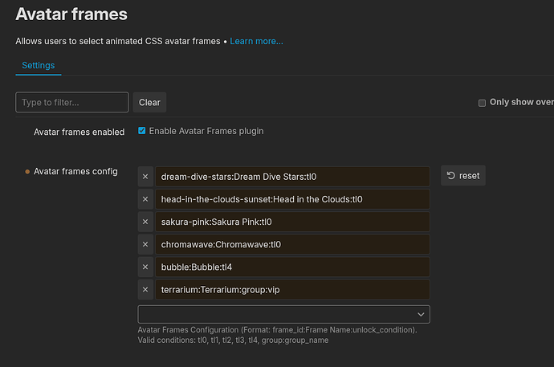Remove the dream-dive-stars frame entry
The image size is (554, 367).
145,177
